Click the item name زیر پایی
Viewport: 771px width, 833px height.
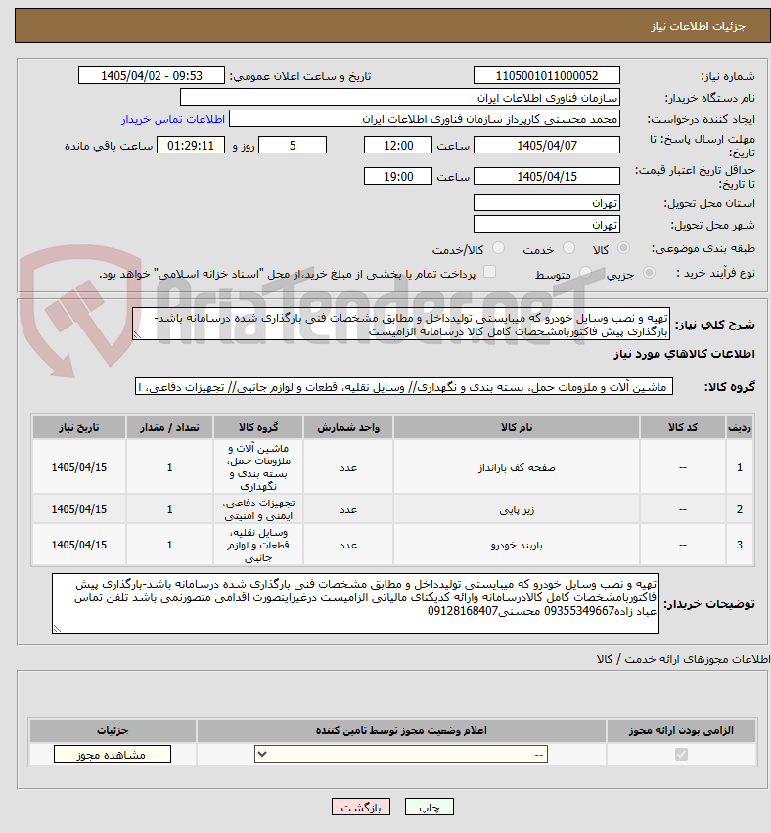[x=517, y=510]
